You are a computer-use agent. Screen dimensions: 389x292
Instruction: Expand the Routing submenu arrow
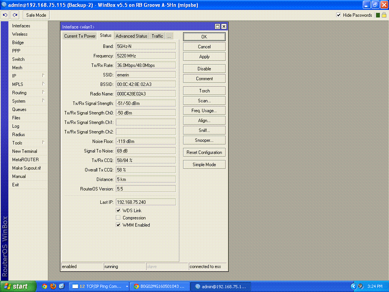point(43,92)
